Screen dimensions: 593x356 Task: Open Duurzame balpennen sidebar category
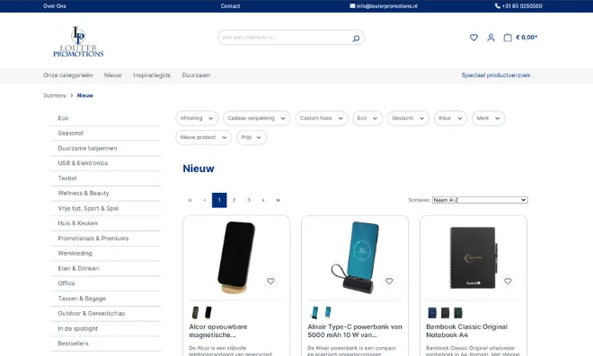[105, 148]
